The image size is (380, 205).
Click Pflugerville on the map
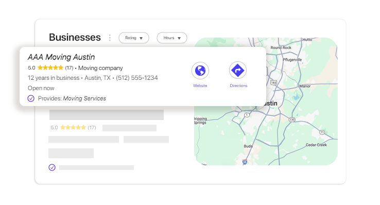coord(292,60)
